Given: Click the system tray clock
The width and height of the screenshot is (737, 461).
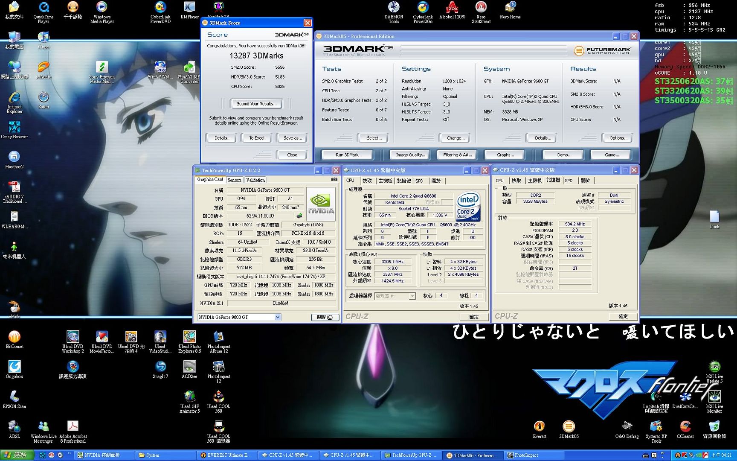Looking at the screenshot, I should click(722, 455).
